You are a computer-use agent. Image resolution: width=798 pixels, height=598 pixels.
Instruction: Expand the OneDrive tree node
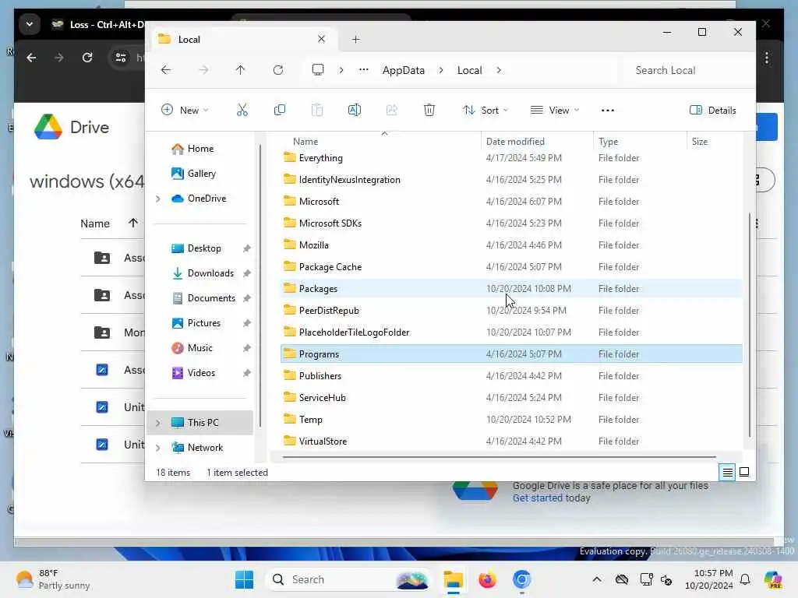(x=157, y=199)
